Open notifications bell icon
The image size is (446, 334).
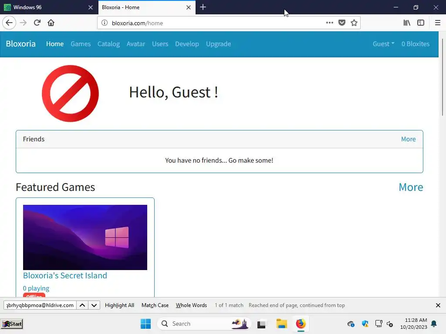434,324
